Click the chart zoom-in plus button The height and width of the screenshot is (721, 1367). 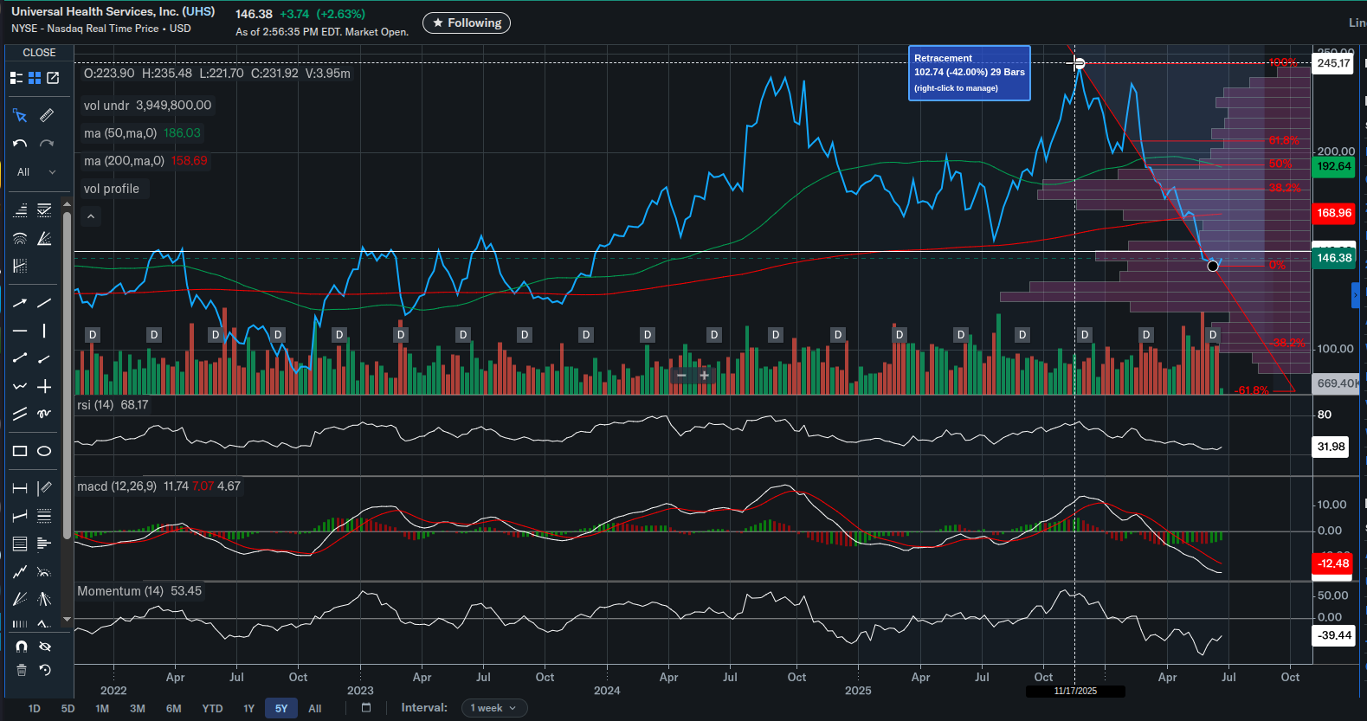pyautogui.click(x=705, y=376)
